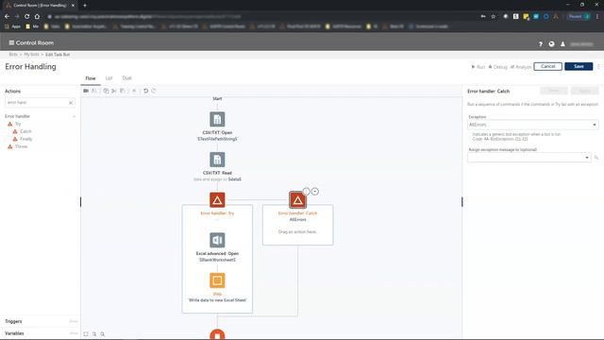Switch to the List view tab
Screen dimensions: 604x340
[109, 78]
